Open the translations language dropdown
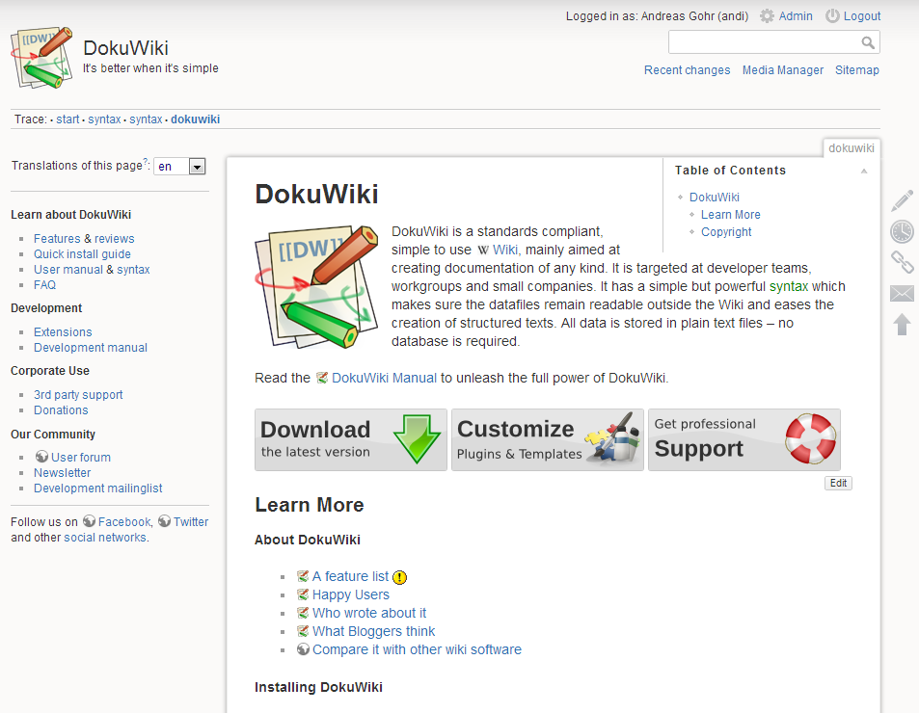Image resolution: width=919 pixels, height=713 pixels. pyautogui.click(x=197, y=167)
